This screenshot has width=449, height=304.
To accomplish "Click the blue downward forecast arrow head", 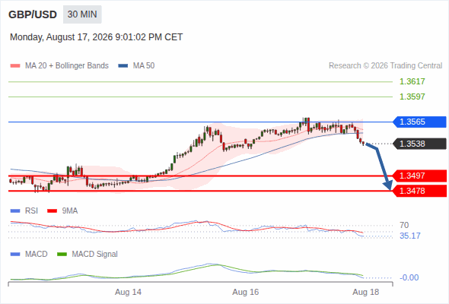I will coord(388,185).
